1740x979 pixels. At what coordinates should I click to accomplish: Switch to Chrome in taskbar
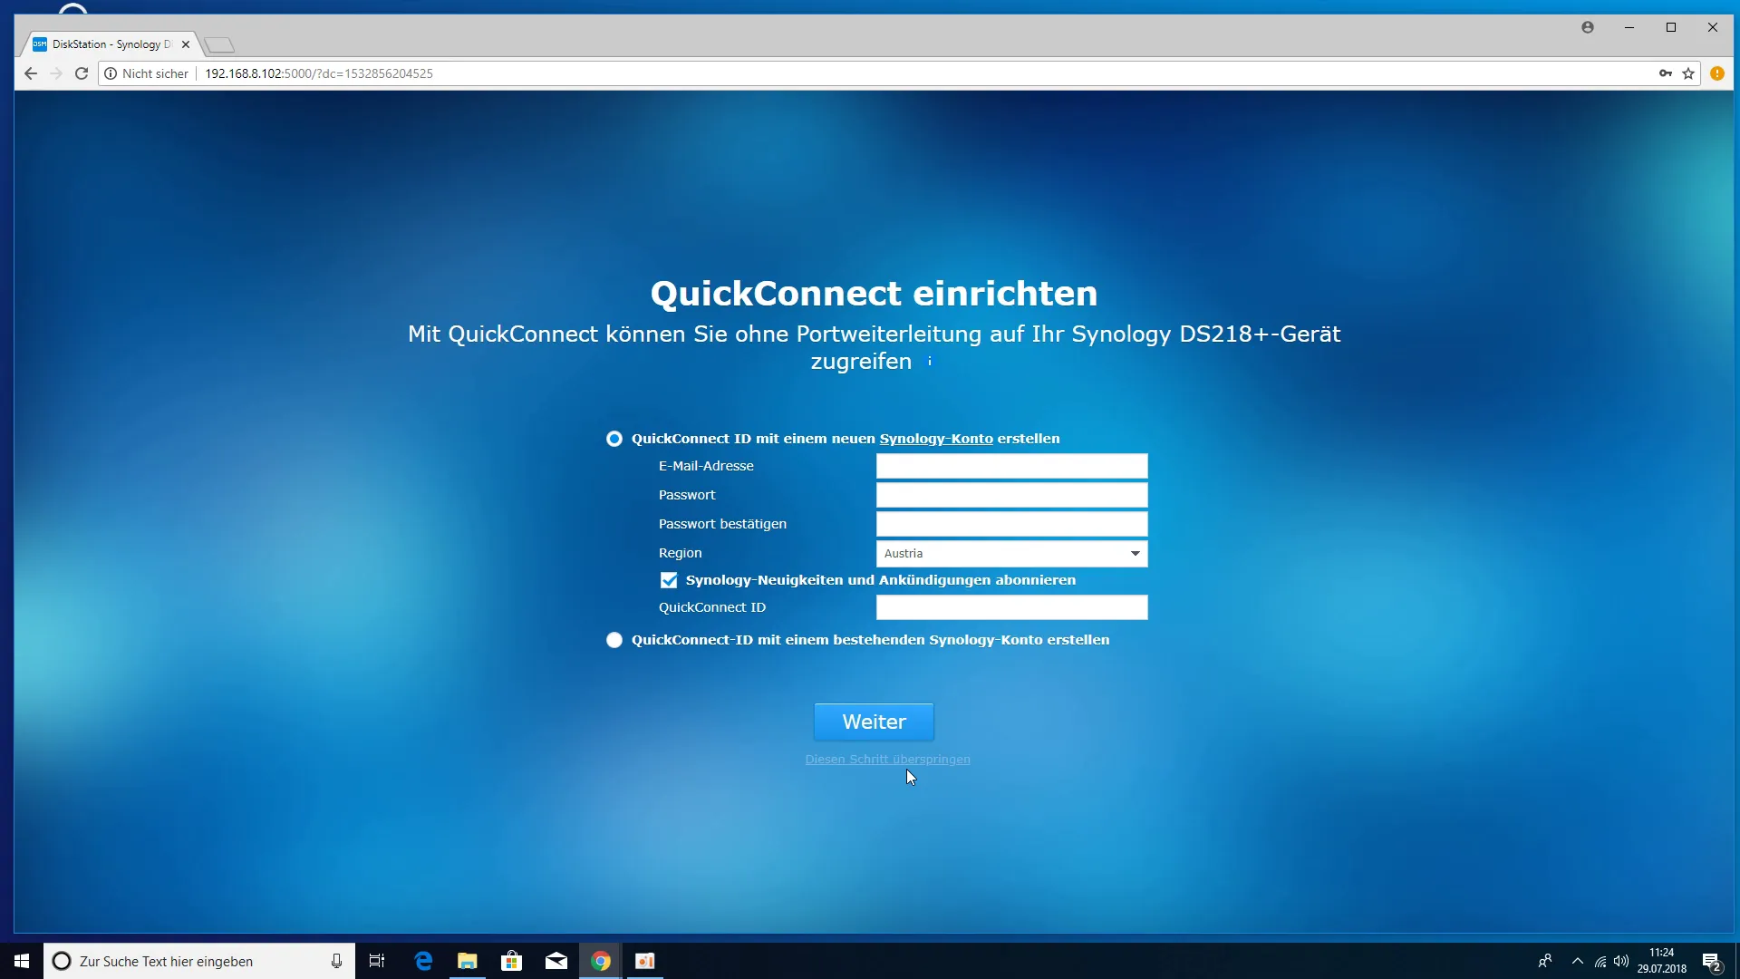(x=601, y=961)
